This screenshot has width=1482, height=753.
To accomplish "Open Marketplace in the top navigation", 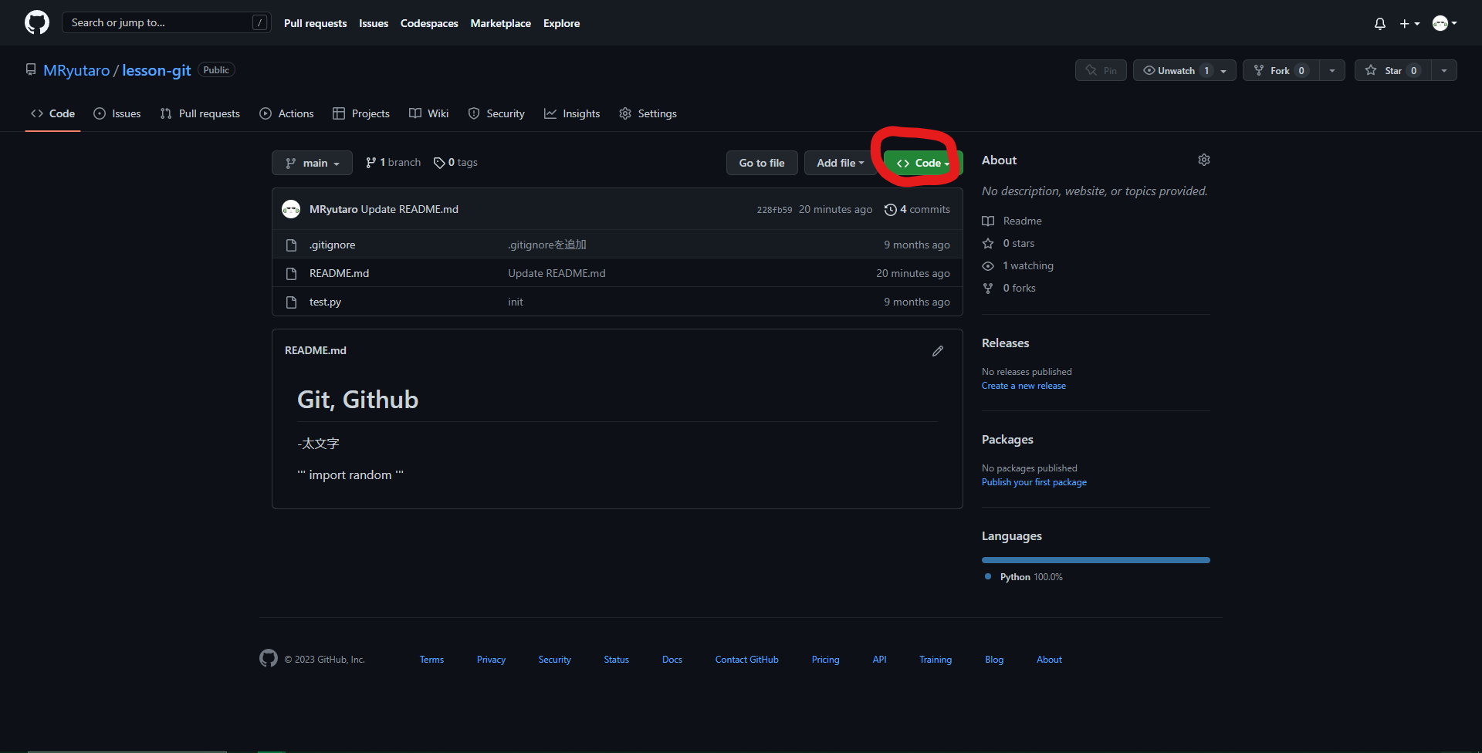I will pyautogui.click(x=501, y=23).
